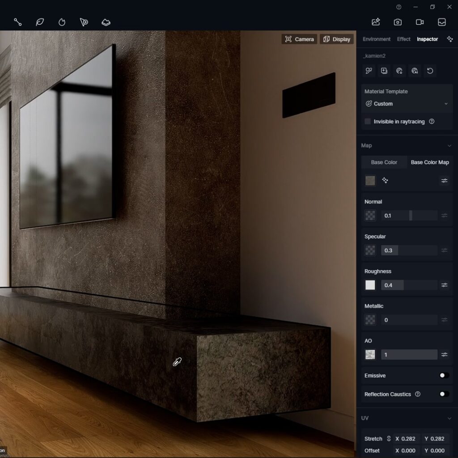458x458 pixels.
Task: Turn on the Emissive toggle
Action: [x=444, y=375]
